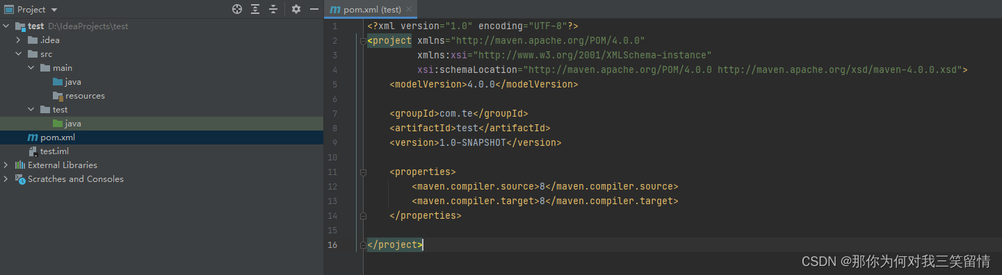Click the External Libraries icon
This screenshot has width=1002, height=275.
[20, 165]
